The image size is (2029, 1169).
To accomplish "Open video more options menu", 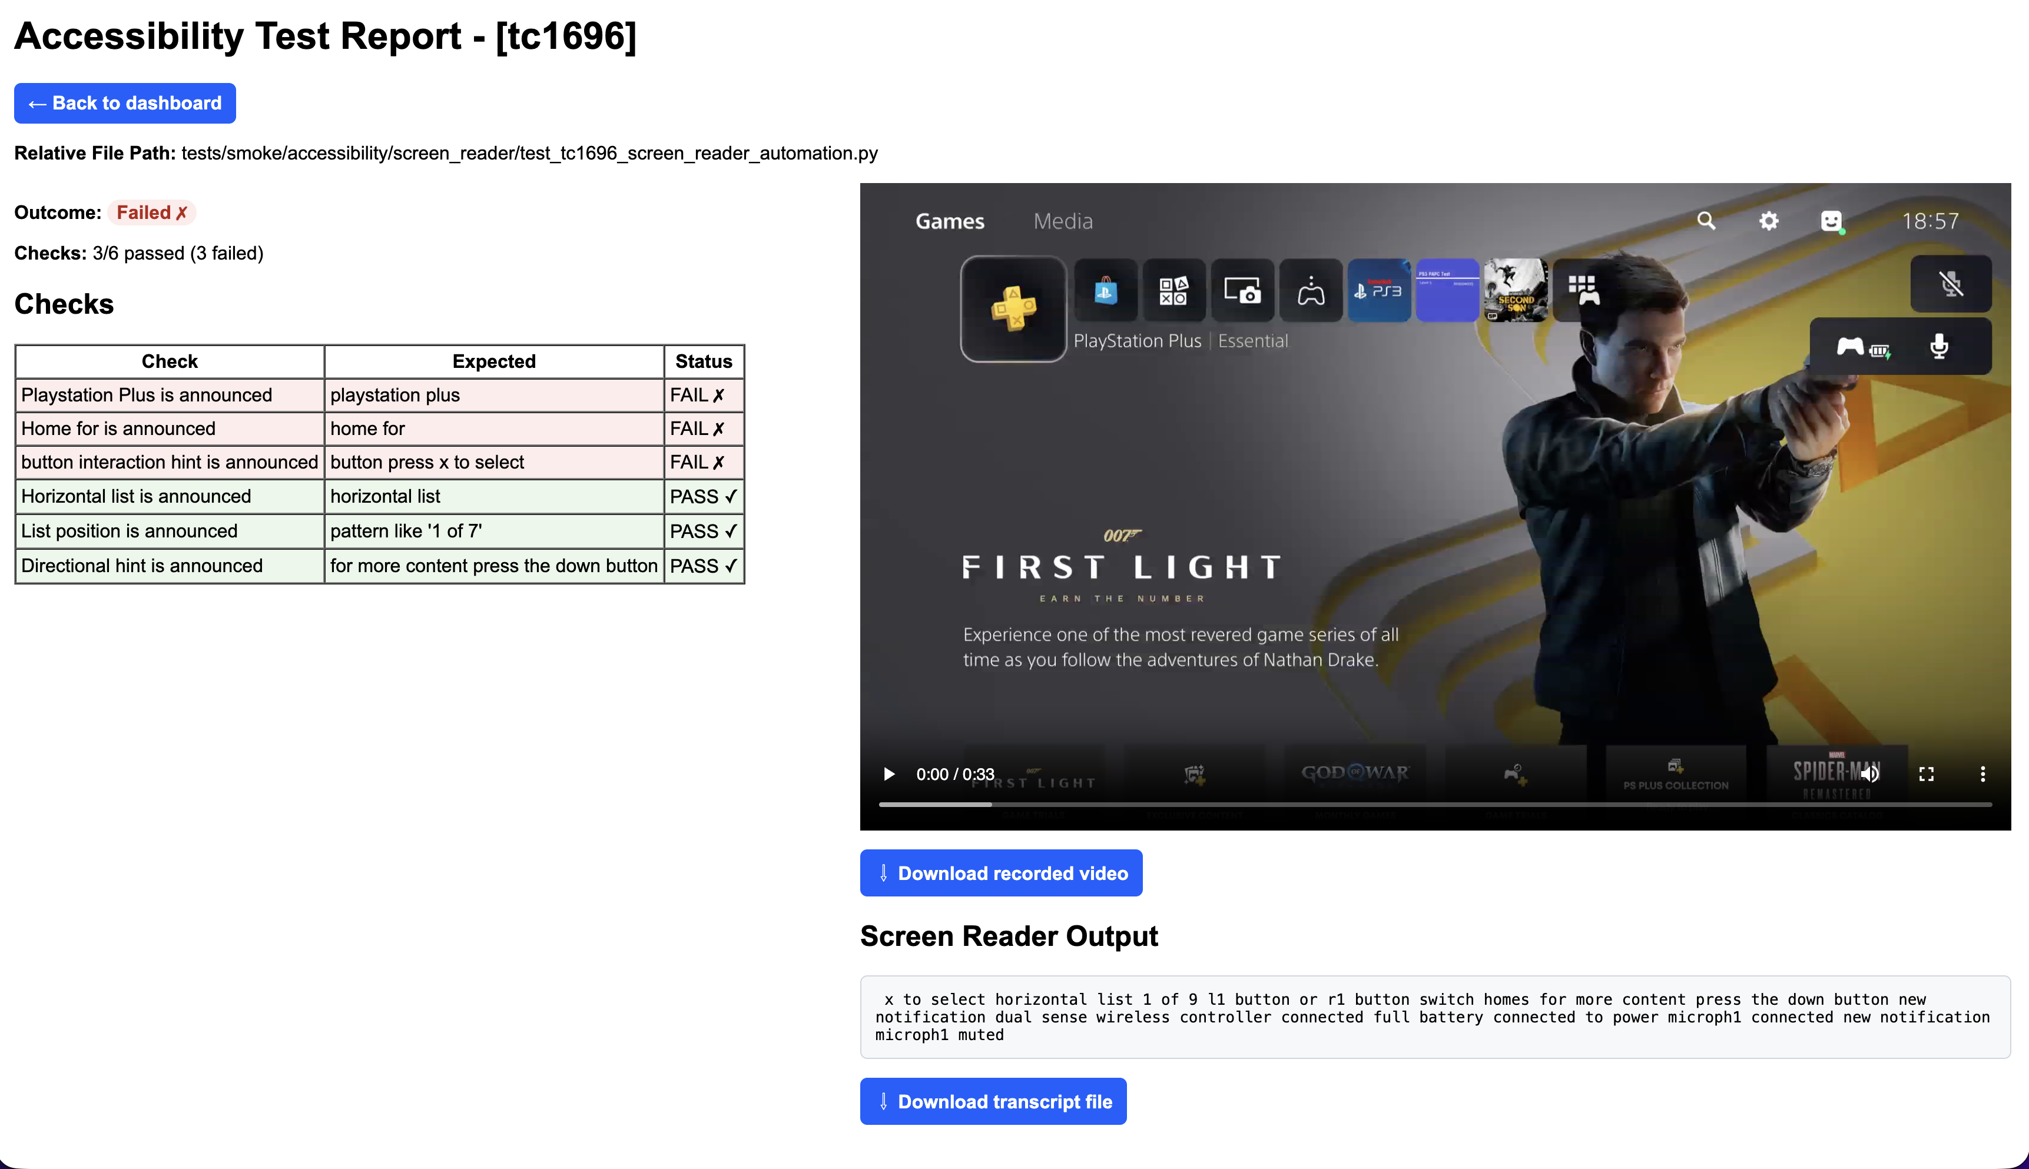I will click(1982, 774).
